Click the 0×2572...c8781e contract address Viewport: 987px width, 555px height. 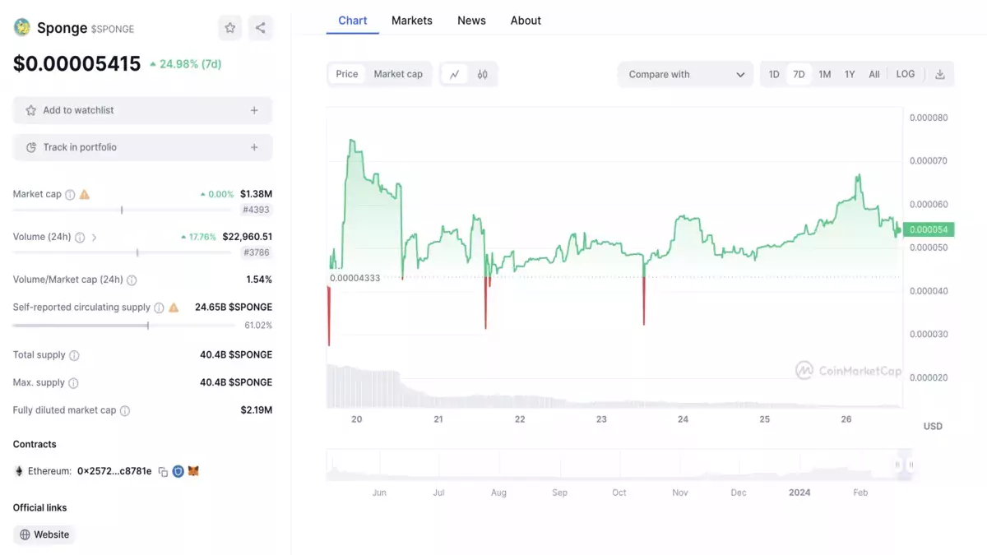click(114, 471)
